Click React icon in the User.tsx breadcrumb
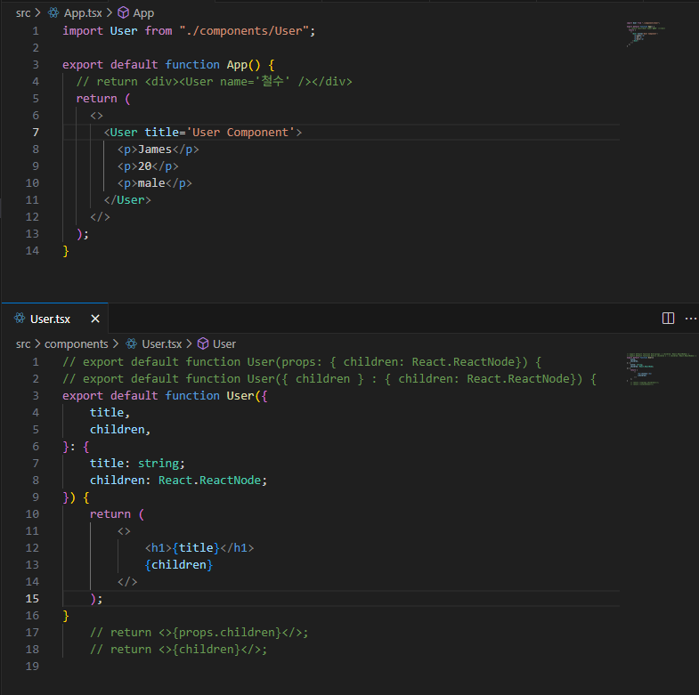Viewport: 699px width, 695px height. (132, 343)
